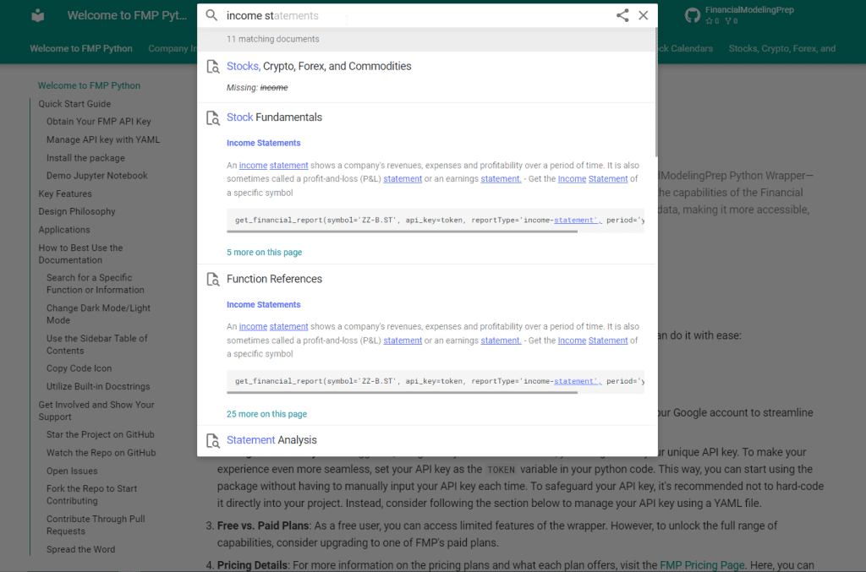Screen dimensions: 866x572
Task: Clear the search with the X icon
Action: pos(644,15)
